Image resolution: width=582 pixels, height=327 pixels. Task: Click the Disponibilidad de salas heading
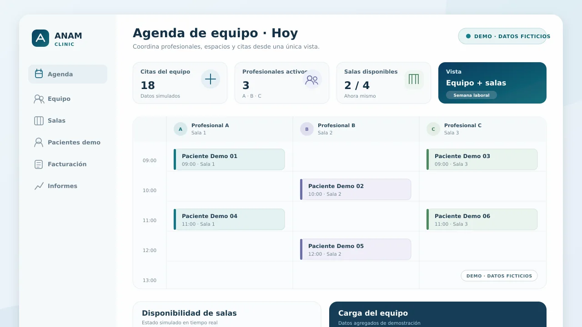189,313
